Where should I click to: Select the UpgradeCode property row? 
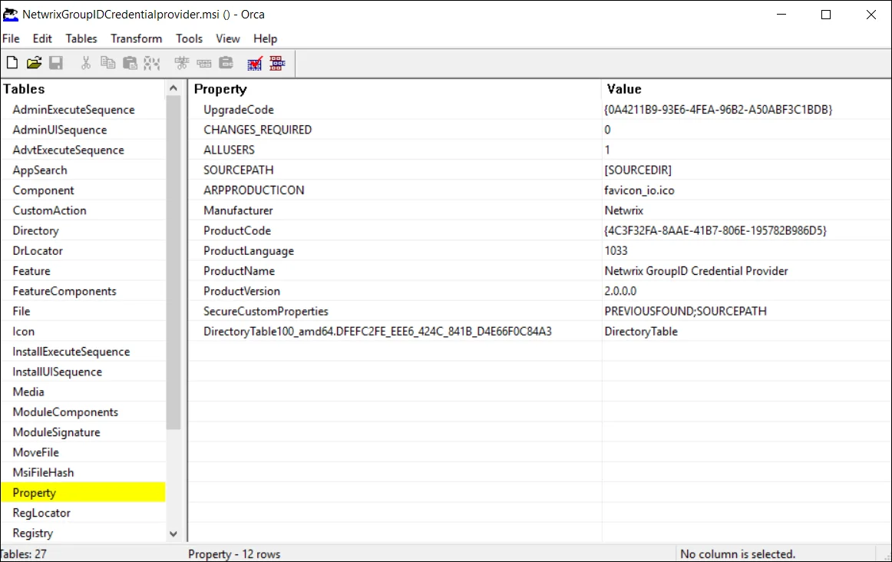540,110
